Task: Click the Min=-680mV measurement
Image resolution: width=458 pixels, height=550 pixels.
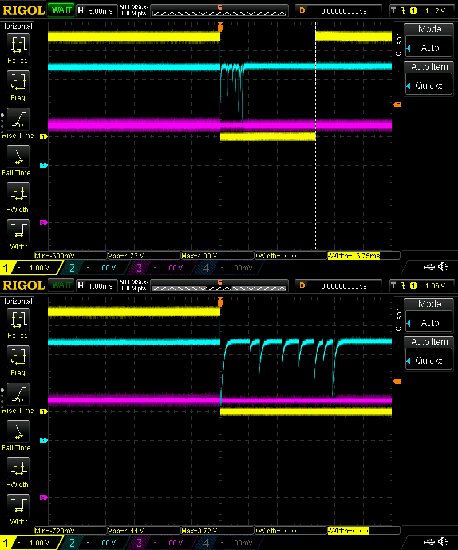Action: click(55, 256)
